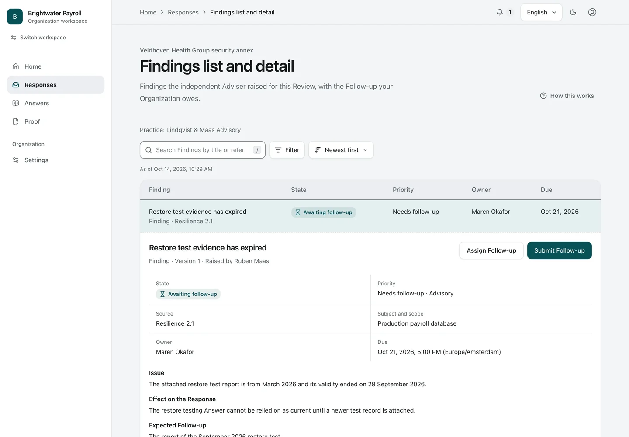This screenshot has height=437, width=629.
Task: Select the Restore test evidence has expired row
Action: click(370, 216)
